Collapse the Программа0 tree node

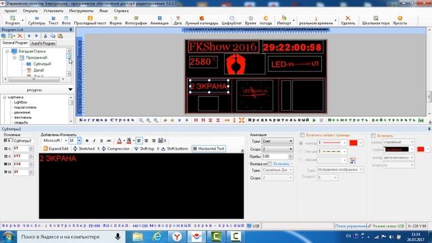click(x=14, y=57)
